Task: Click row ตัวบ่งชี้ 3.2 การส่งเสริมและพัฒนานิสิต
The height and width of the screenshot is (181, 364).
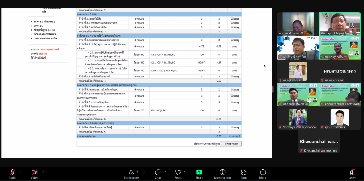Action: click(x=159, y=23)
